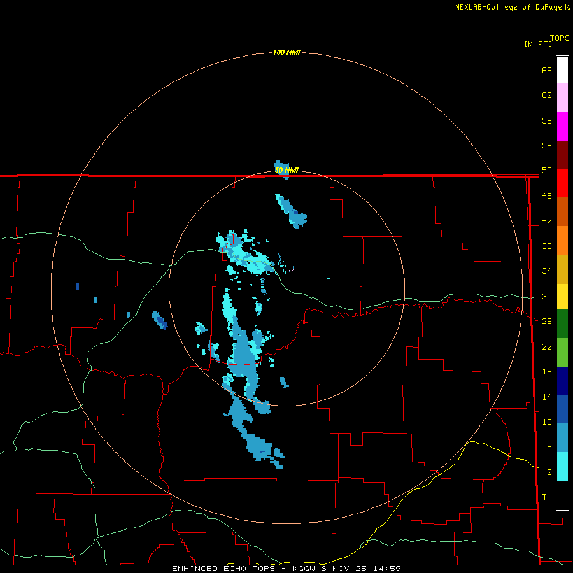Click the 8 NOV 25 date text
This screenshot has height=573, width=573.
(345, 569)
